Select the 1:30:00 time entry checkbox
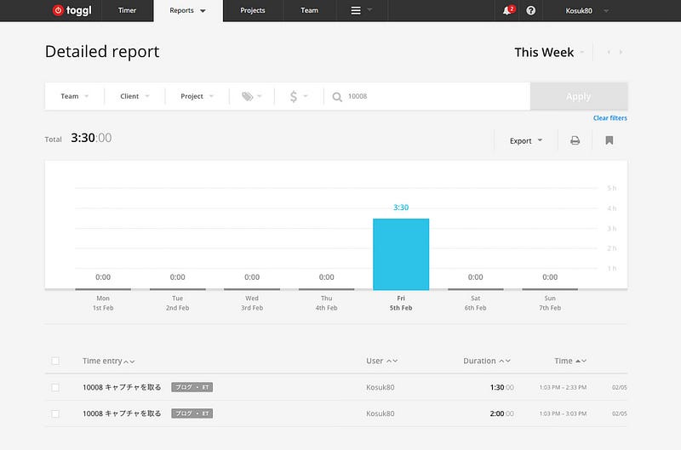Screen dimensions: 681x450 (x=55, y=388)
